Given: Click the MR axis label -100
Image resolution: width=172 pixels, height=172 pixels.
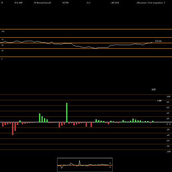Looking at the screenshot, I should (168, 152).
